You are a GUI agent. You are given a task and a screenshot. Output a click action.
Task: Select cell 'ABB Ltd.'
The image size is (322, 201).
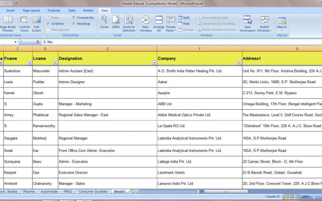[x=200, y=104]
